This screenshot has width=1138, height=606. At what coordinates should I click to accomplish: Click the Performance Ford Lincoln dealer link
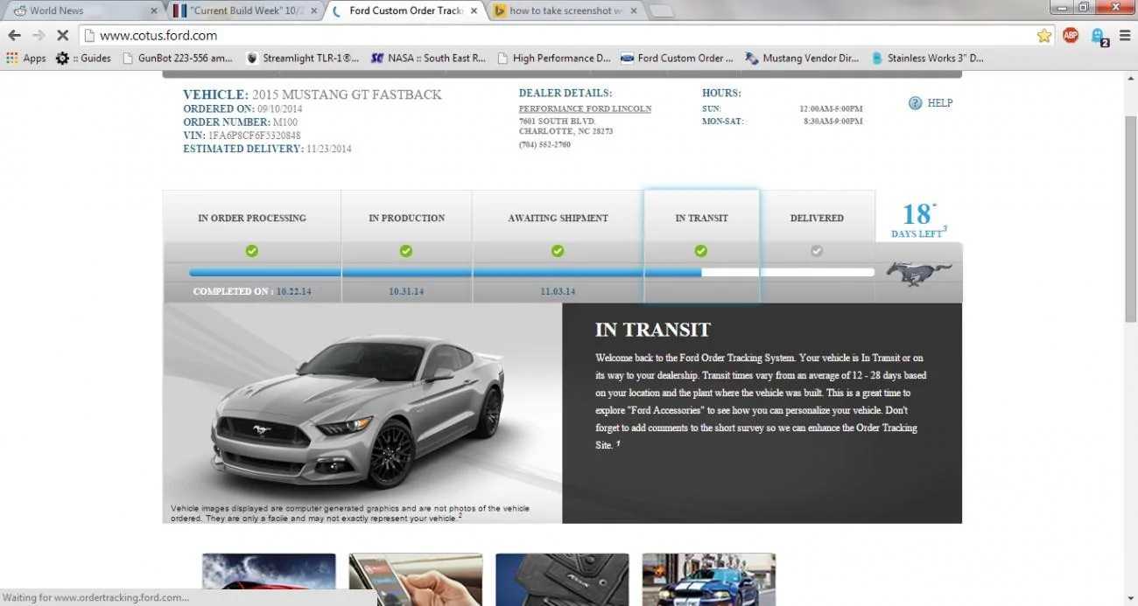585,108
